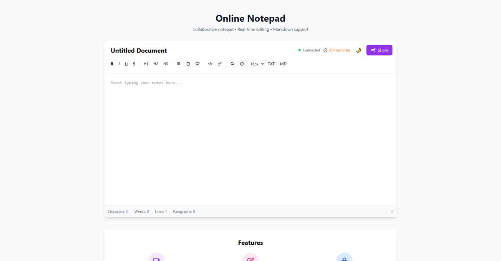Click the 'Characters: 0' counter
501x261 pixels.
click(118, 212)
